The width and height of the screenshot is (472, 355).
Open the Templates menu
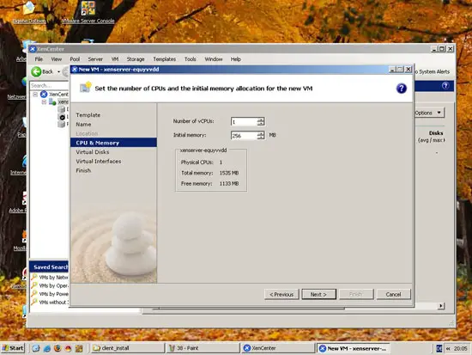click(165, 59)
